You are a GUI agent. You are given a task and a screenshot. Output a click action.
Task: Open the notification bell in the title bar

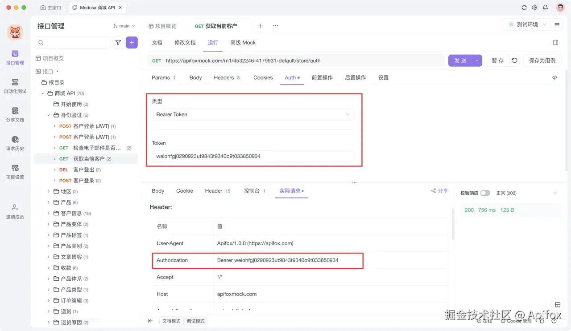coord(544,8)
